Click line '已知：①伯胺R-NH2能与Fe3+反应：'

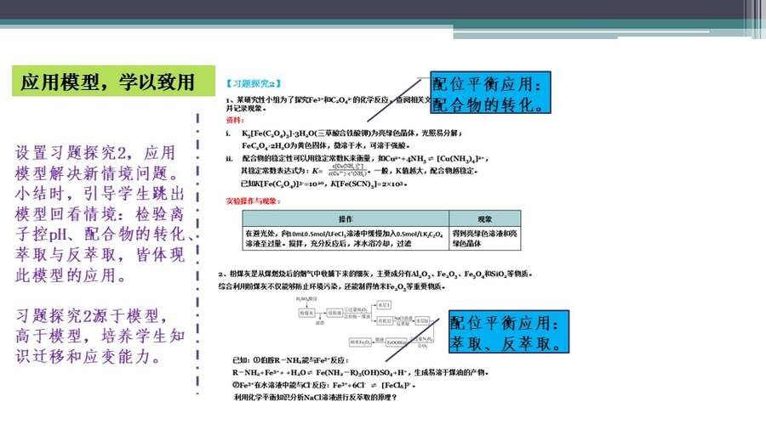[x=290, y=360]
